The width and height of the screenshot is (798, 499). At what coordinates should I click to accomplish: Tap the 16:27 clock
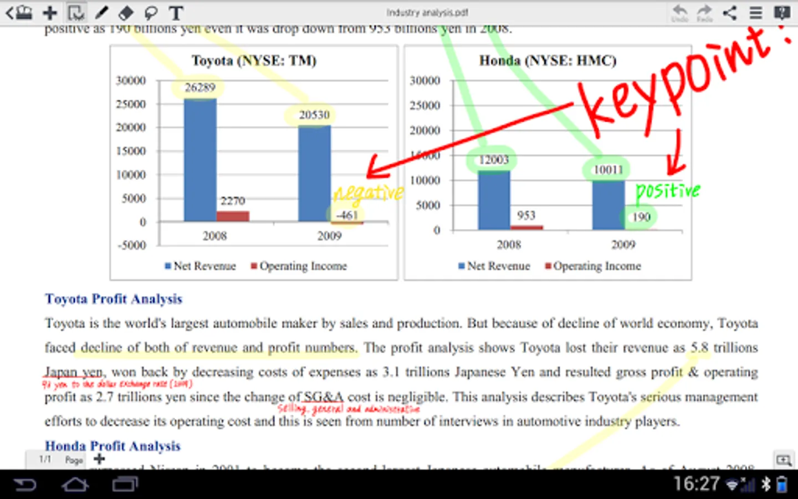click(x=697, y=484)
